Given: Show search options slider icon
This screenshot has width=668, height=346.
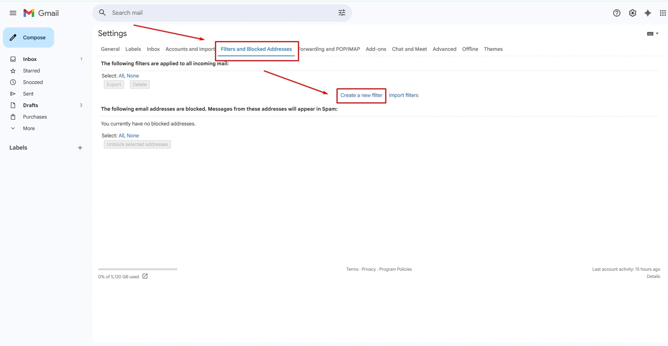Looking at the screenshot, I should tap(342, 13).
